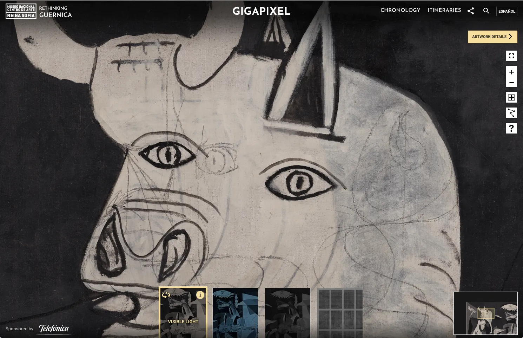The image size is (523, 338).
Task: Expand the Artwork Details chevron arrow
Action: (x=511, y=37)
